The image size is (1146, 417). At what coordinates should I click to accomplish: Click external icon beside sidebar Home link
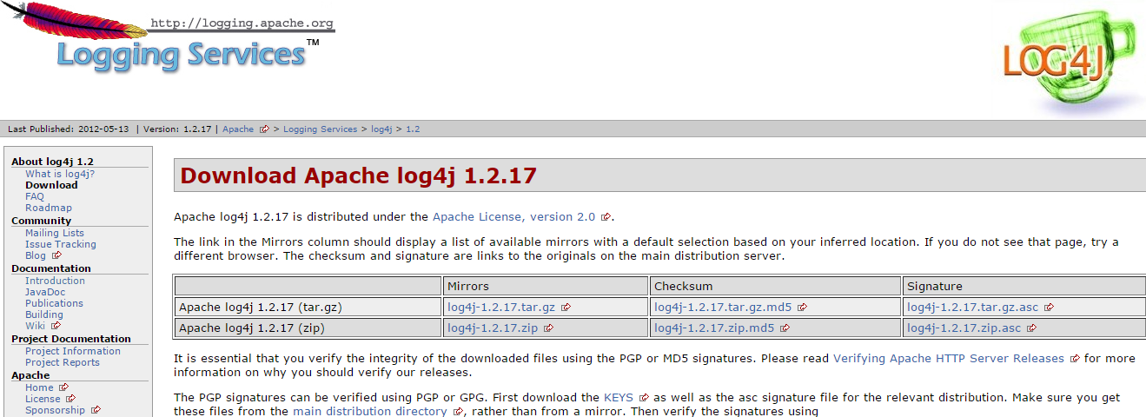(63, 388)
